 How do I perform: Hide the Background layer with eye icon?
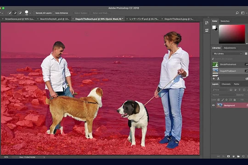tap(214, 105)
